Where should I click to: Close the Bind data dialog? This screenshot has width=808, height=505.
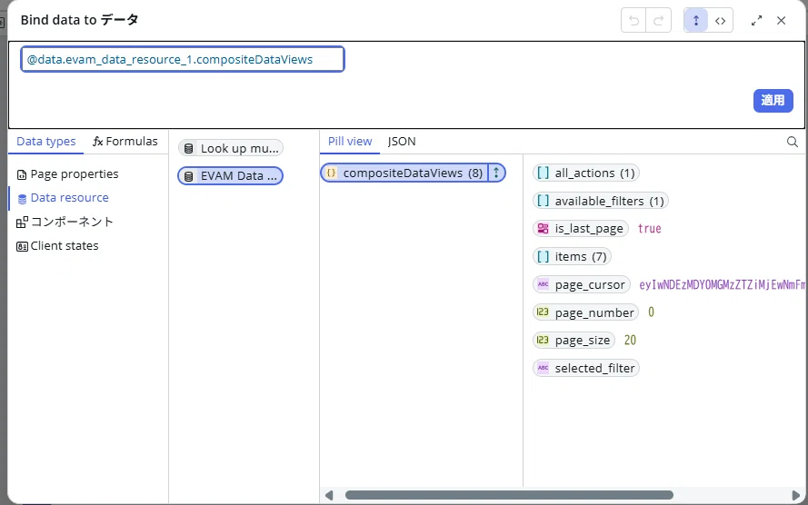point(782,21)
